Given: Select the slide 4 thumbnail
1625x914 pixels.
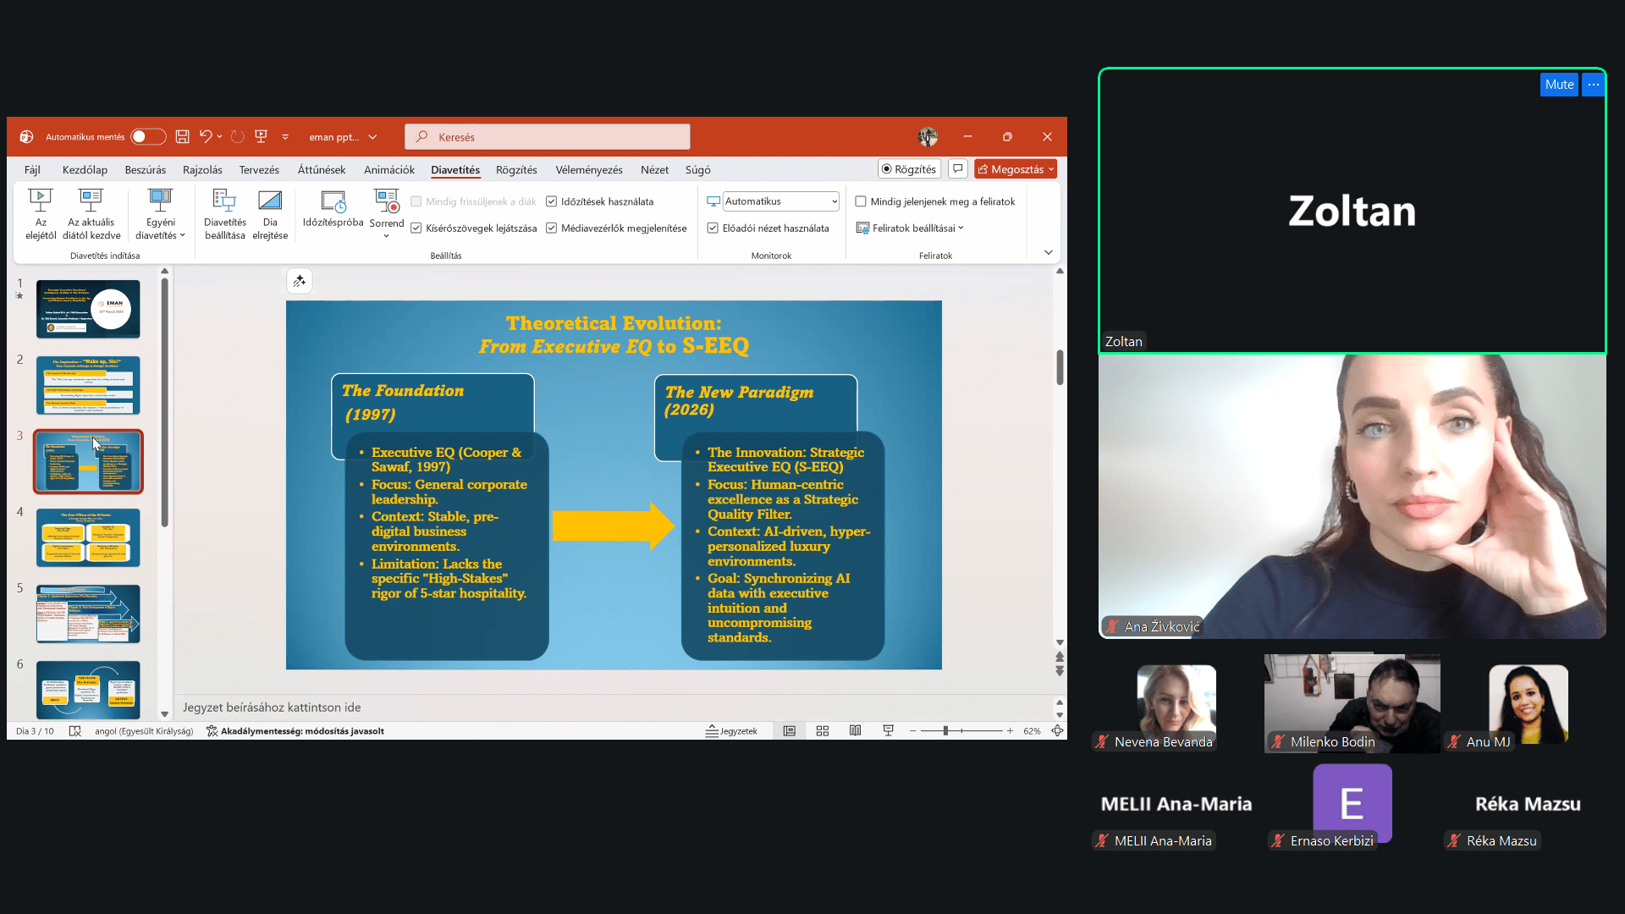Looking at the screenshot, I should pos(88,537).
